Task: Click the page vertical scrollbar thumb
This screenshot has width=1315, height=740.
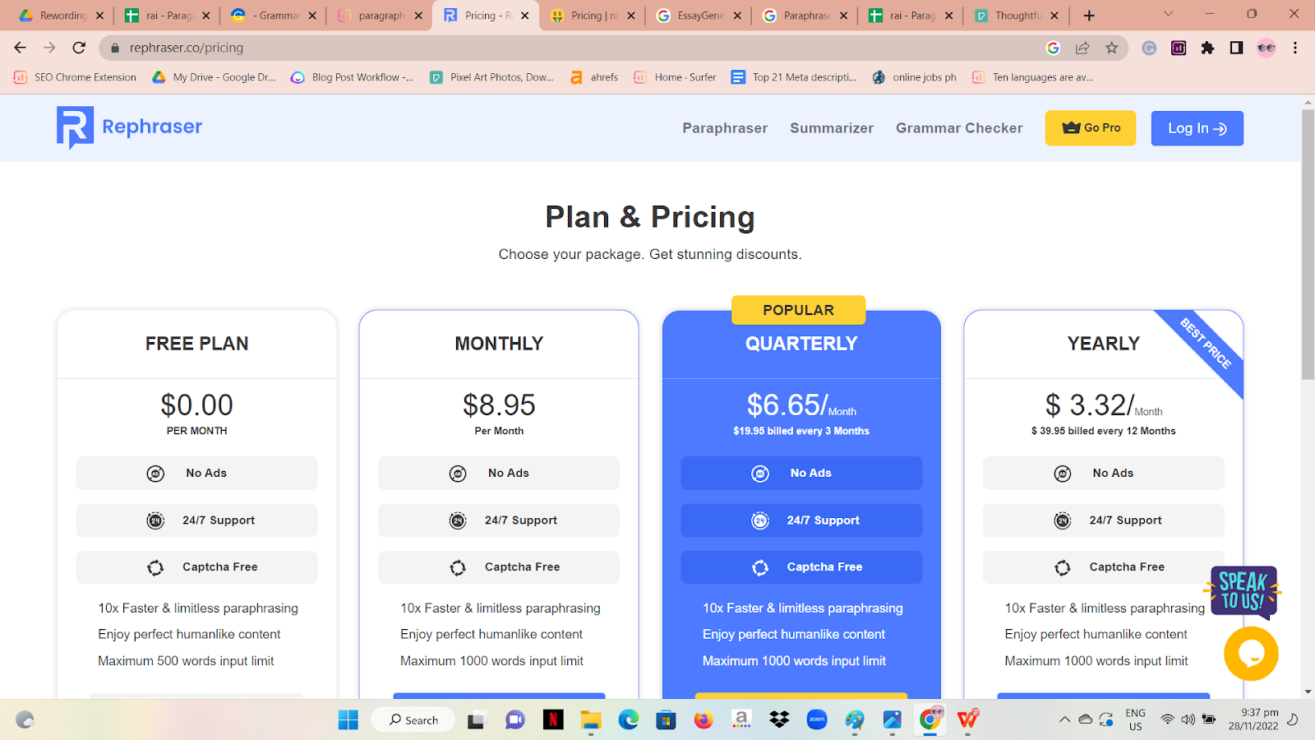Action: (x=1308, y=244)
